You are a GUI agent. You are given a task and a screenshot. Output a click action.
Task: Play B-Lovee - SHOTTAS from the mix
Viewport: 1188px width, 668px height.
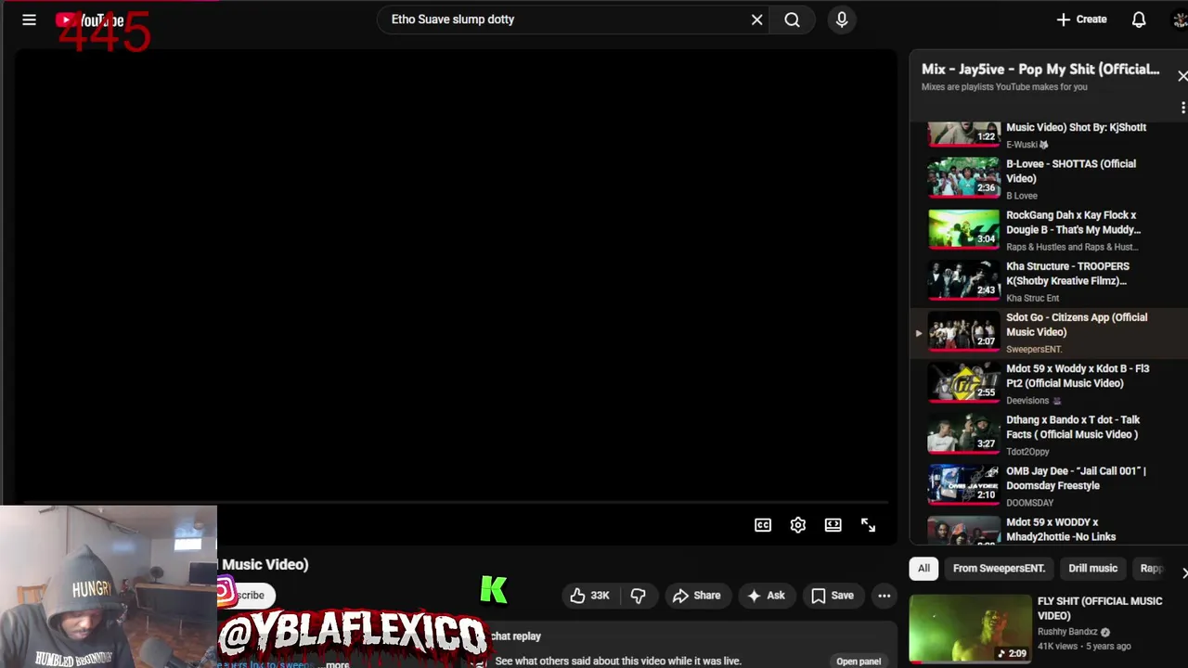click(x=1049, y=178)
